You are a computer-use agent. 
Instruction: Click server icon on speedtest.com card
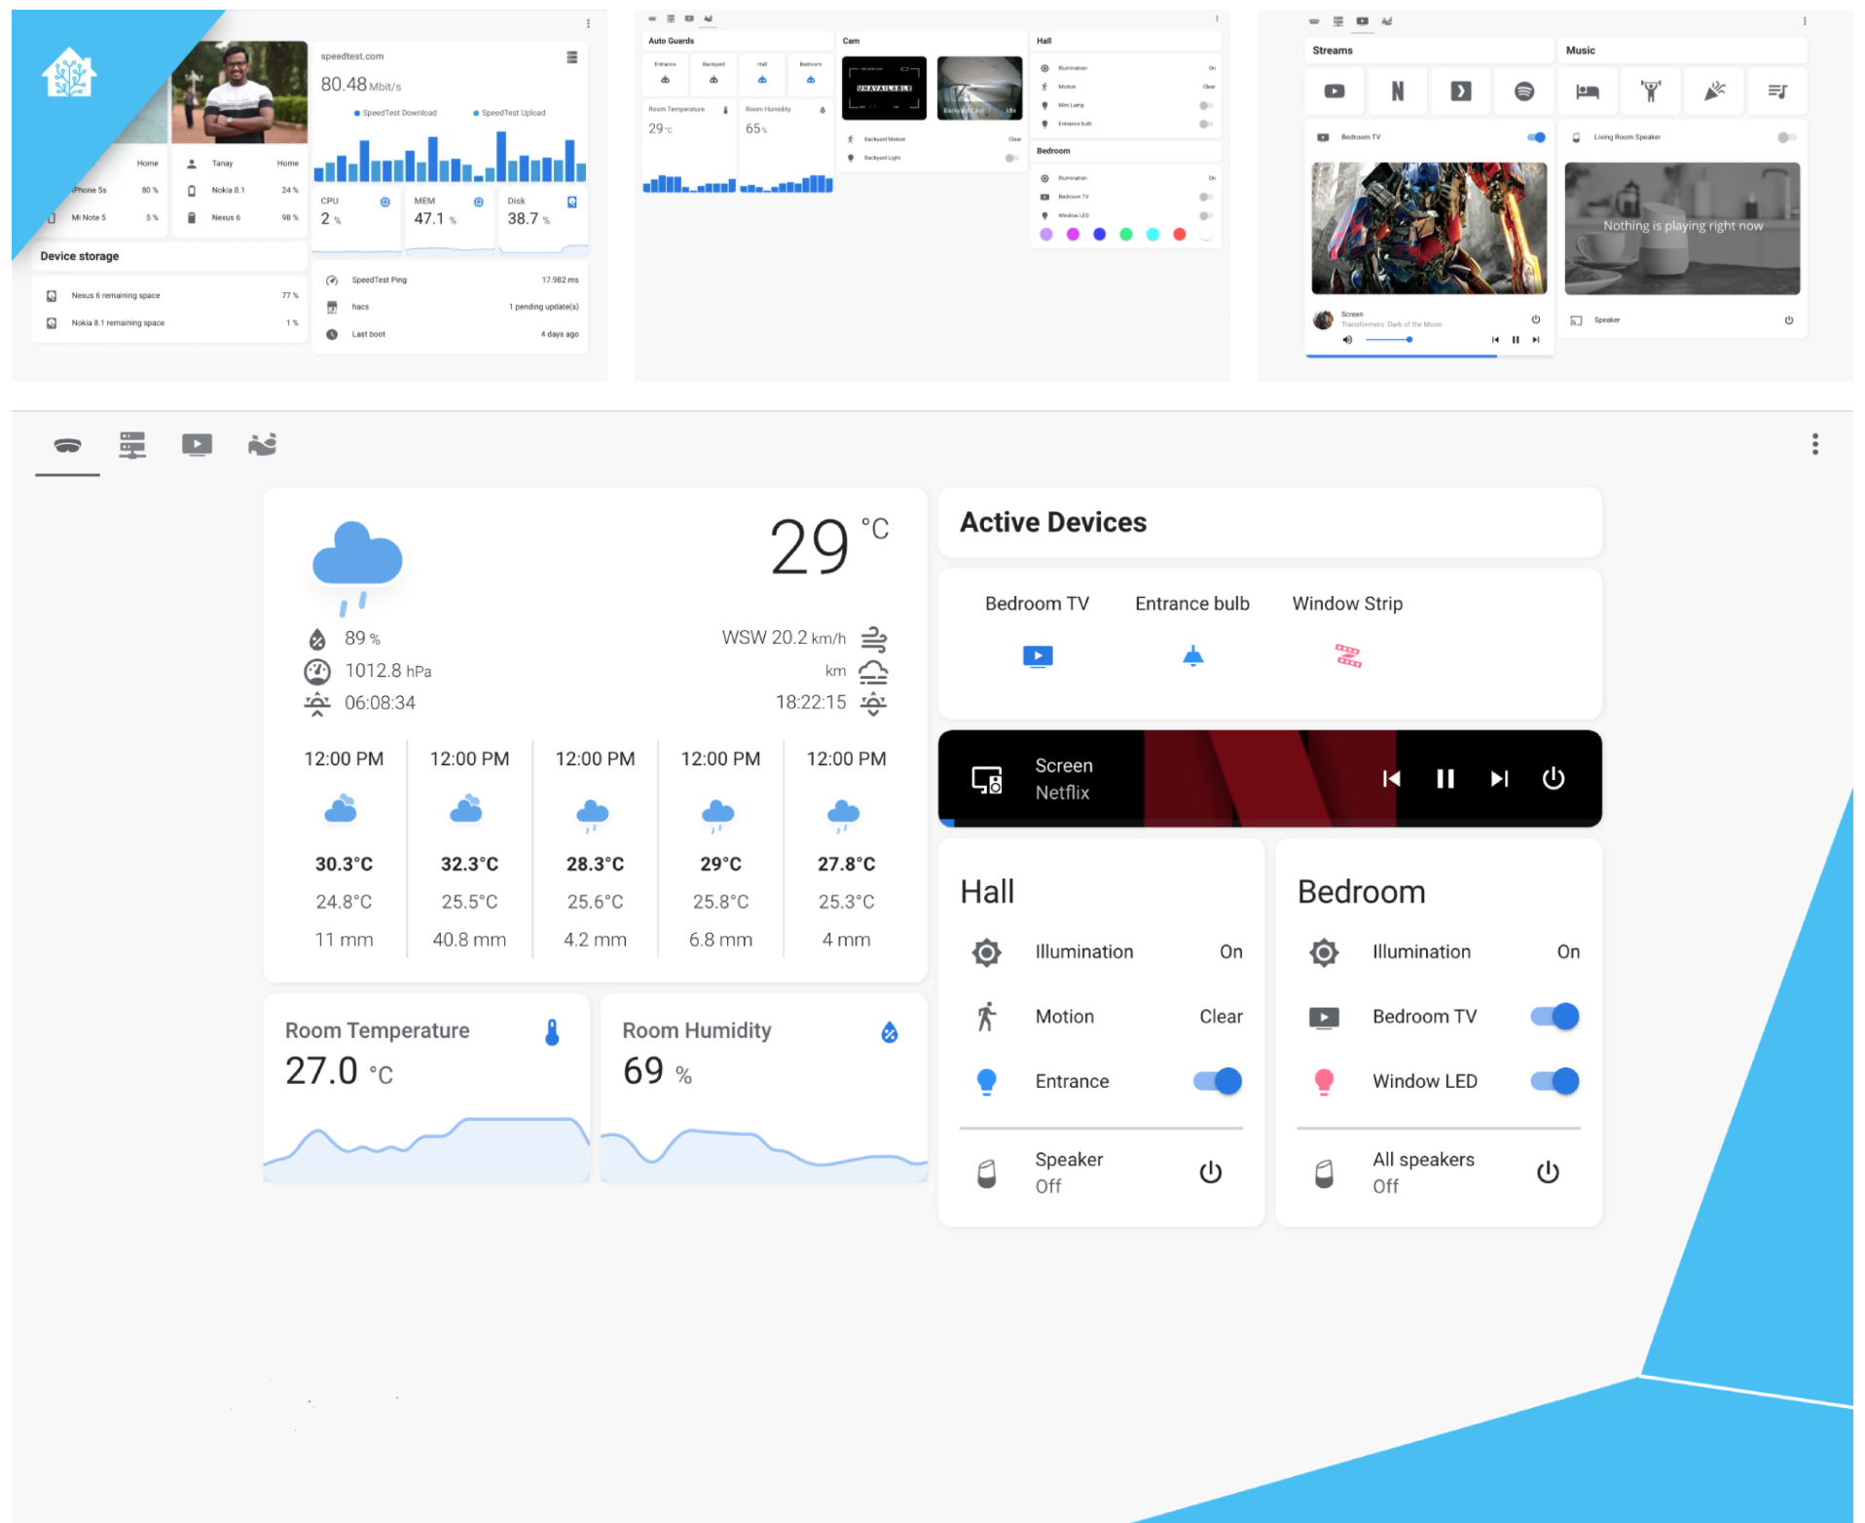[x=572, y=57]
